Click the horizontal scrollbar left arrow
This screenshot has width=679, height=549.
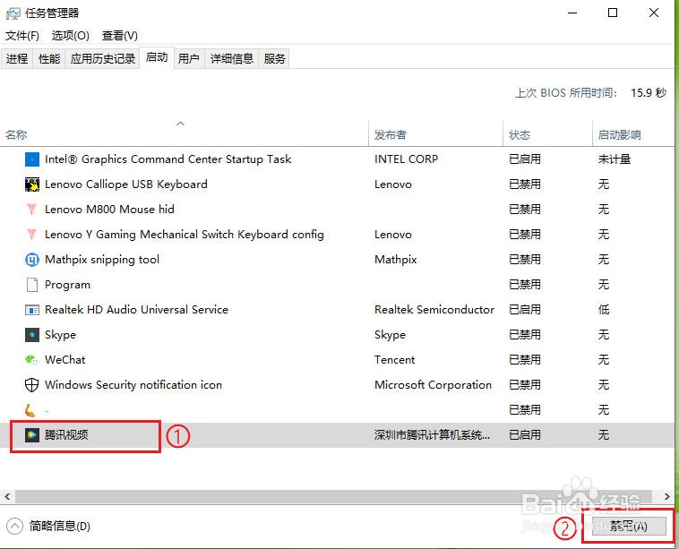point(7,497)
